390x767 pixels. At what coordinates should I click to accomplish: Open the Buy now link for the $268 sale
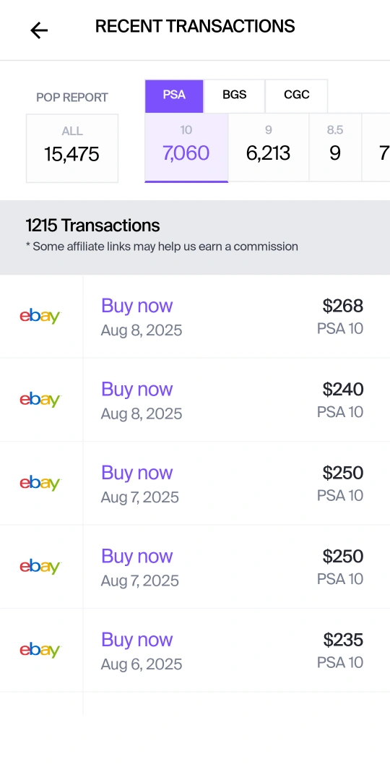point(136,306)
